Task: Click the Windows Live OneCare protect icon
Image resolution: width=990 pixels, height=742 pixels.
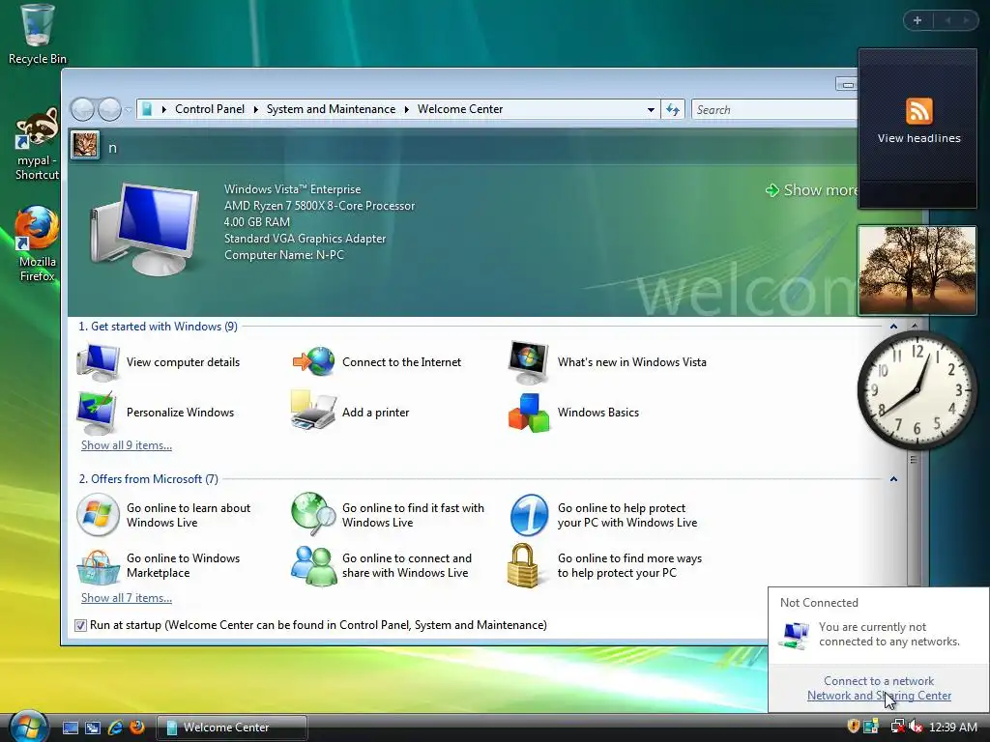Action: point(529,515)
